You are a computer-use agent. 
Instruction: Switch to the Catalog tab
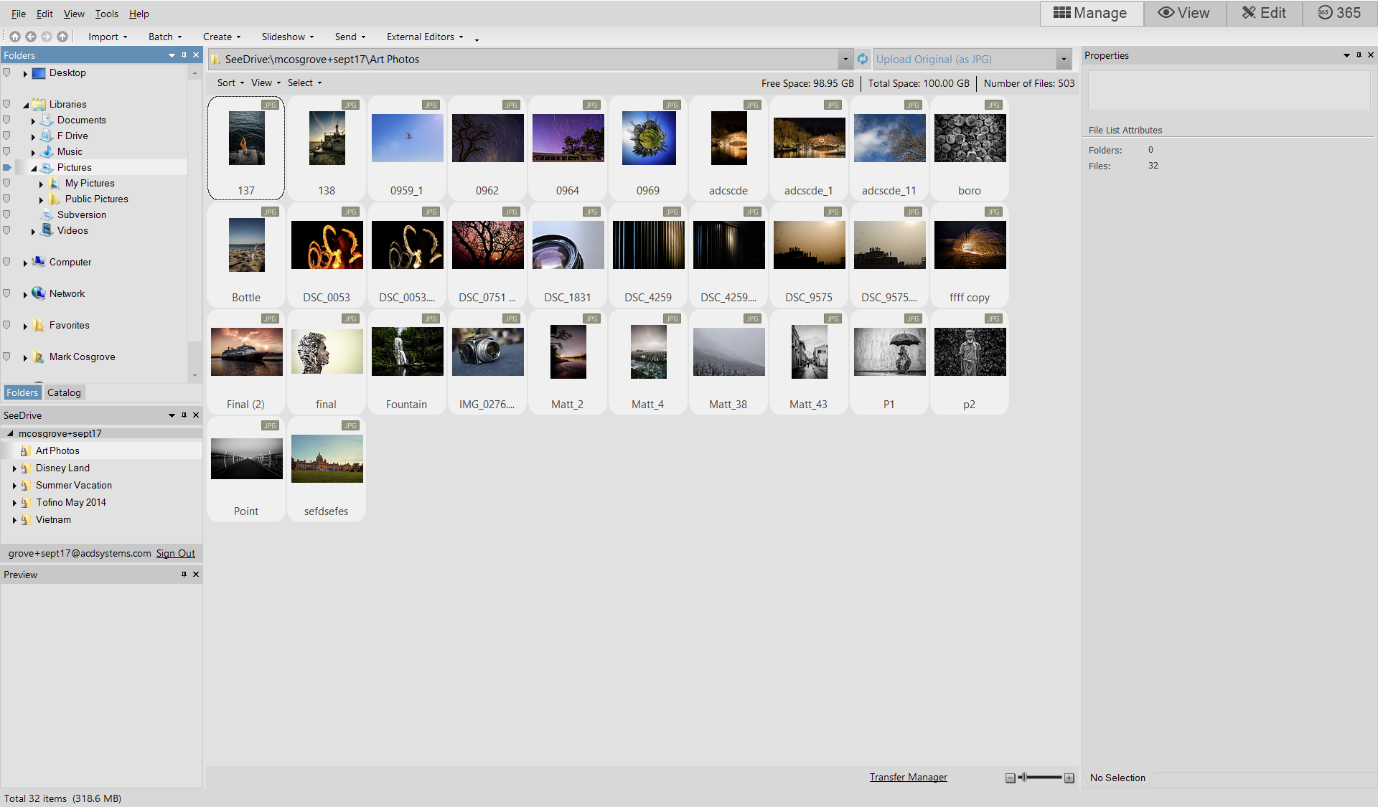point(64,392)
